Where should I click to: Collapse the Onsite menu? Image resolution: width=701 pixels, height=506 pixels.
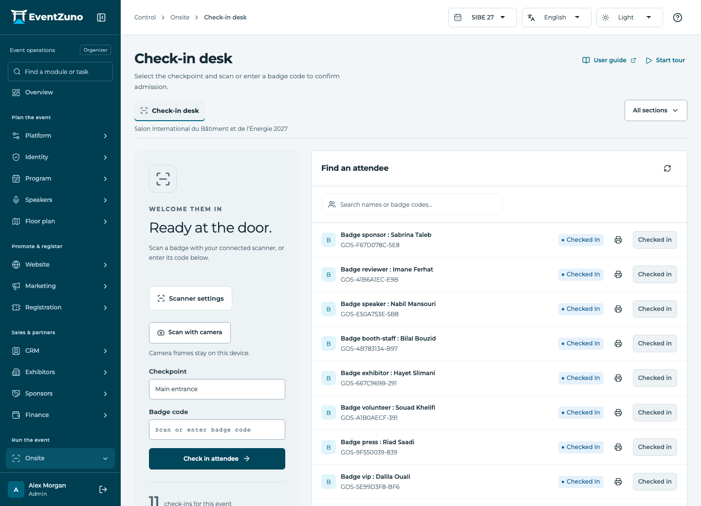pos(60,458)
